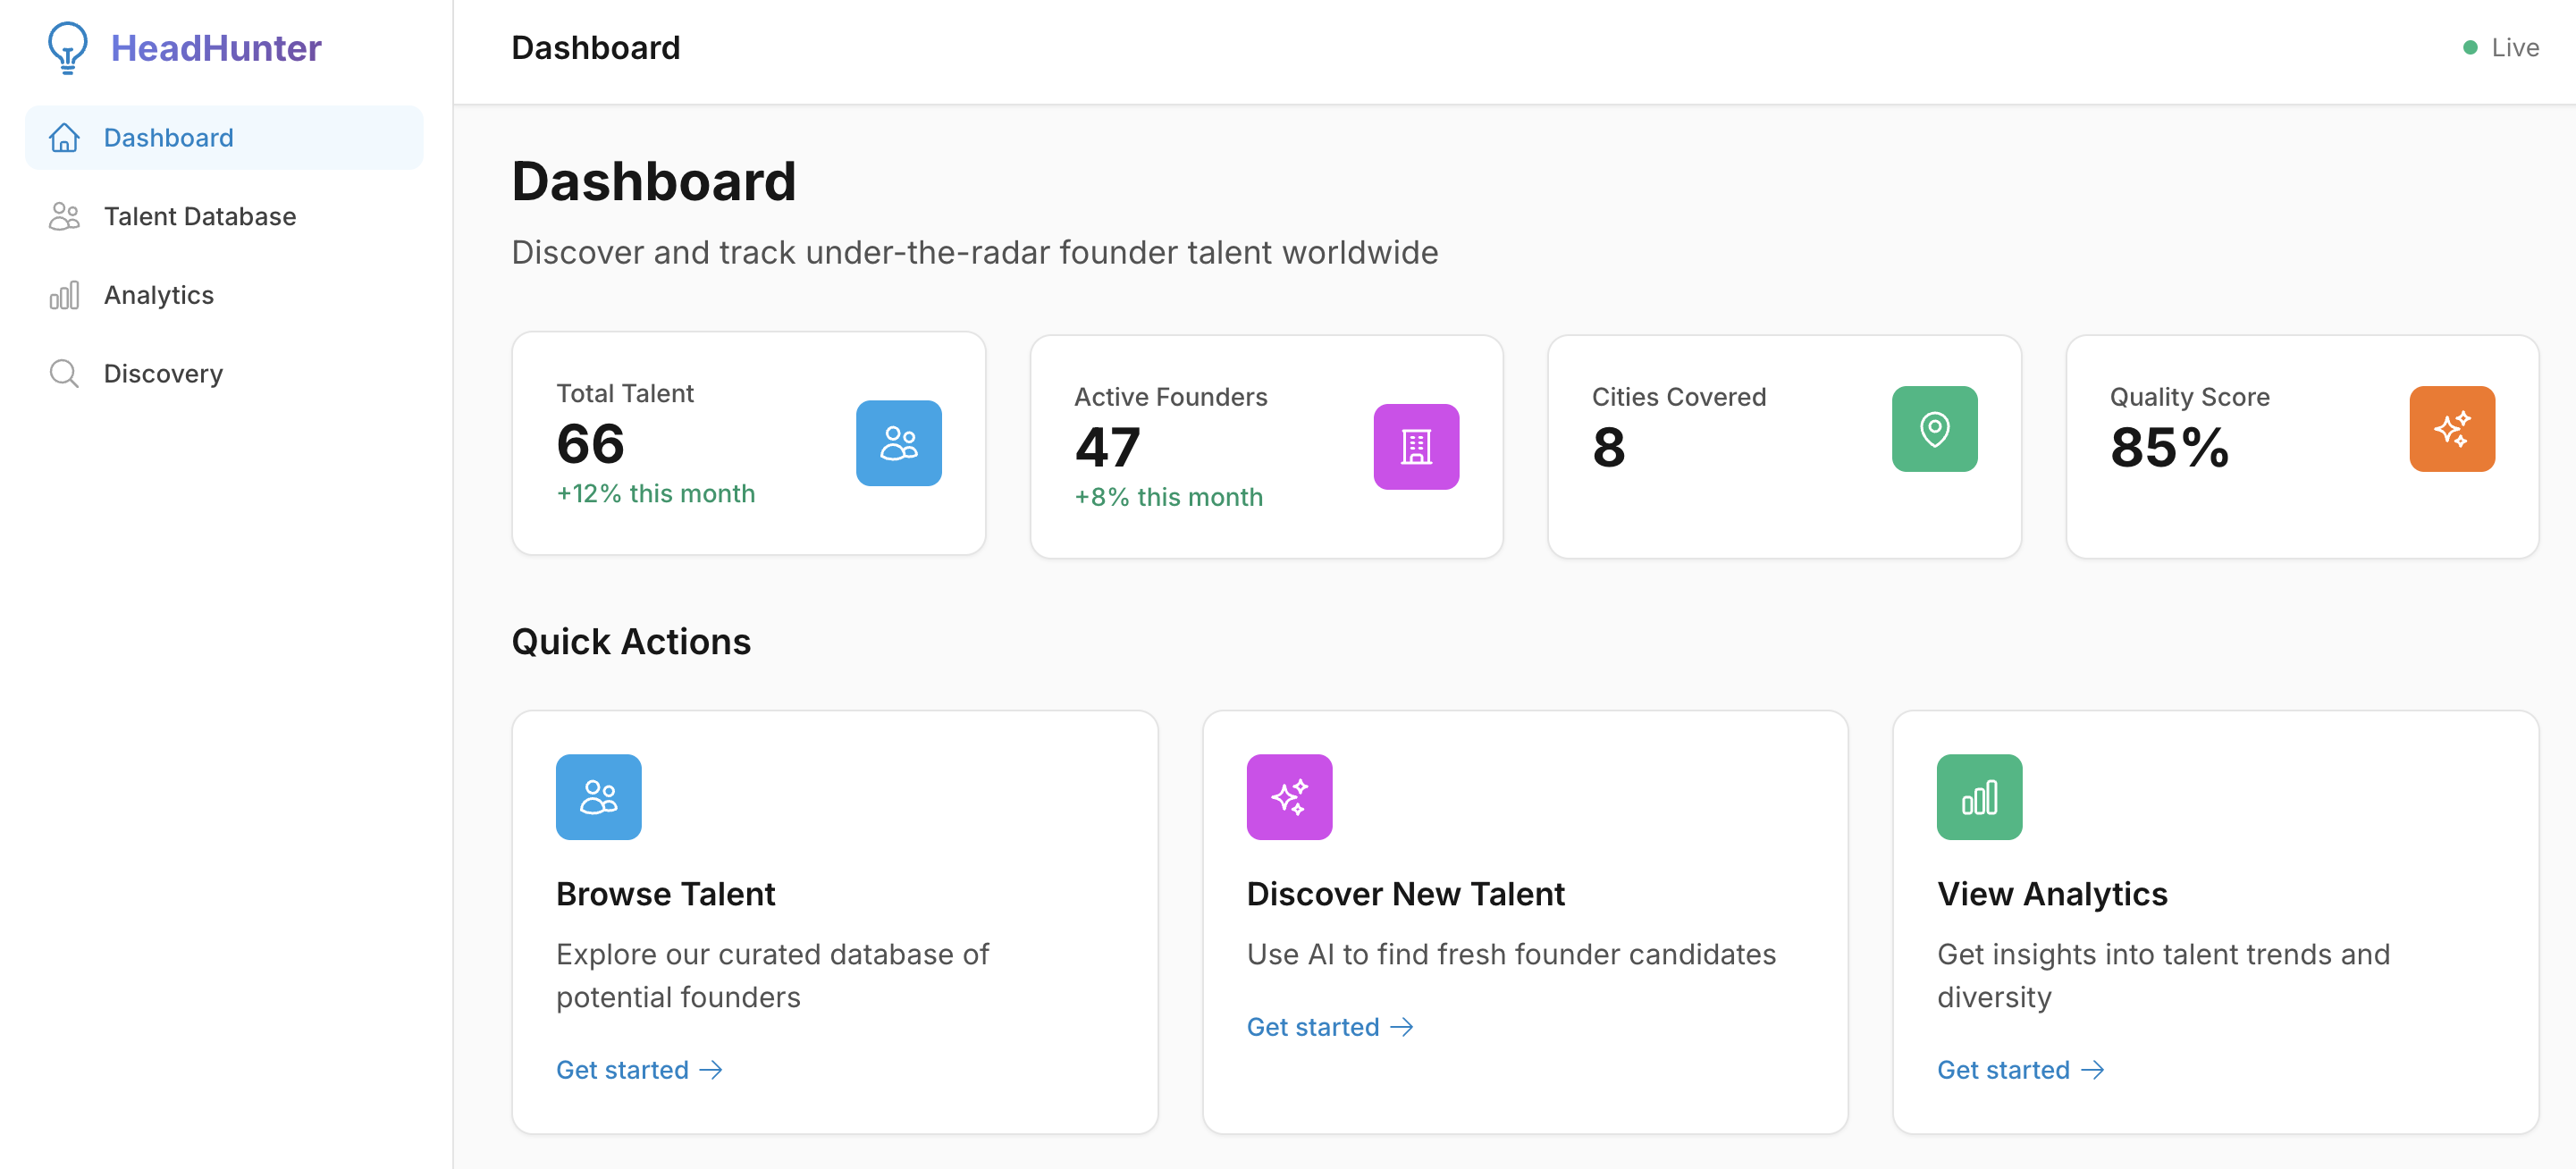This screenshot has height=1169, width=2576.
Task: Click blue people icon in Browse Talent
Action: [598, 797]
